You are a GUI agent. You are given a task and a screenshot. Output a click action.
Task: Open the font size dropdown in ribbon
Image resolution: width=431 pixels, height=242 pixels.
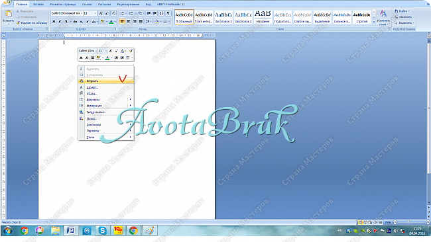point(95,13)
